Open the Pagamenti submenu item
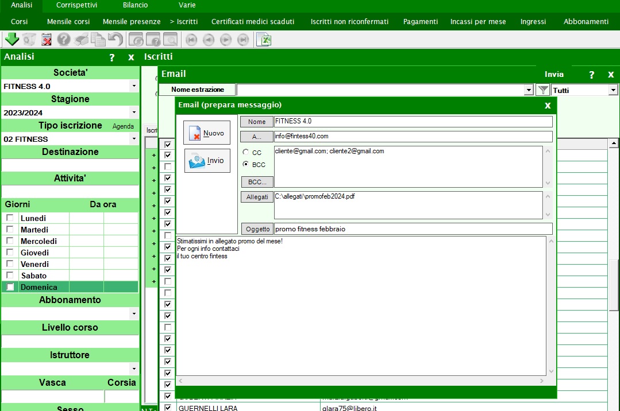This screenshot has height=411, width=620. [x=420, y=22]
